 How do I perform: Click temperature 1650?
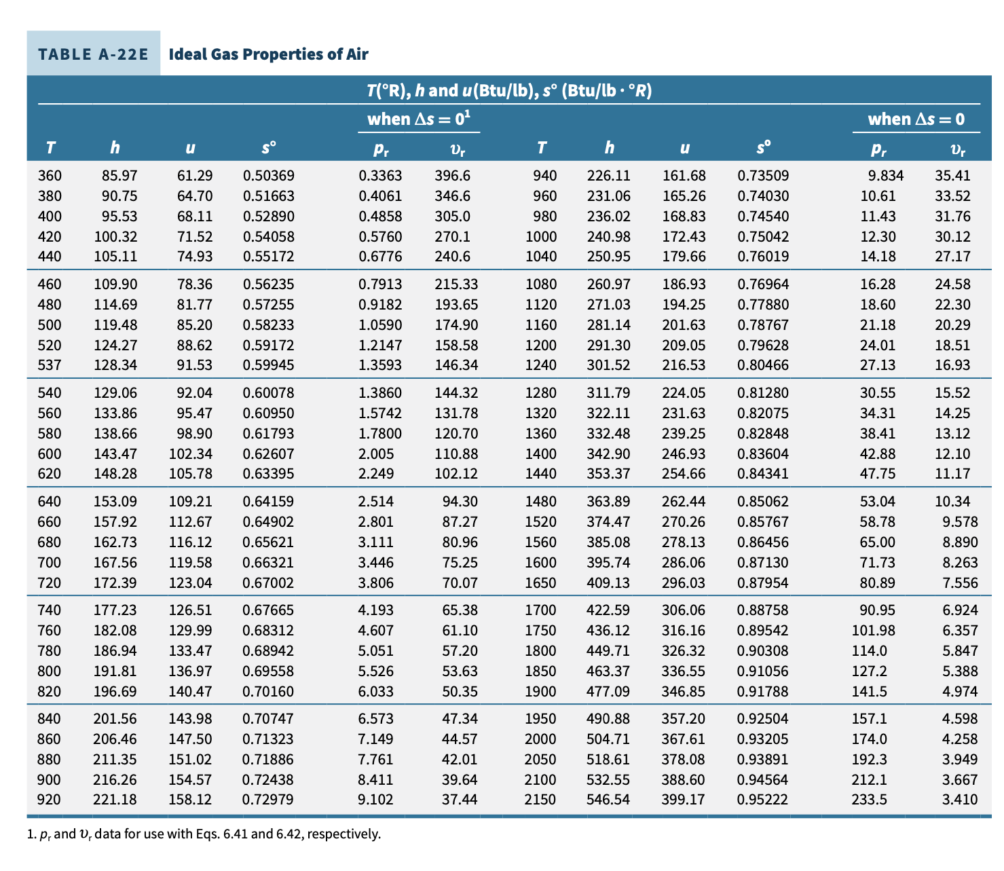[x=541, y=583]
